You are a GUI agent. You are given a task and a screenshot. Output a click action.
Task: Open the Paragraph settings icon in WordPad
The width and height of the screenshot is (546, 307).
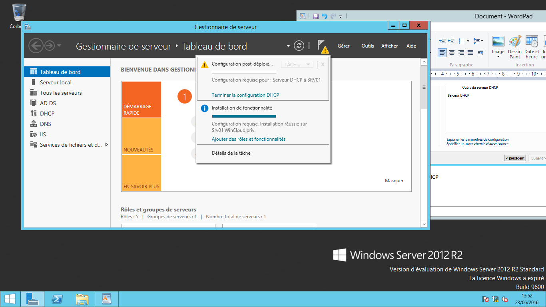[x=481, y=52]
